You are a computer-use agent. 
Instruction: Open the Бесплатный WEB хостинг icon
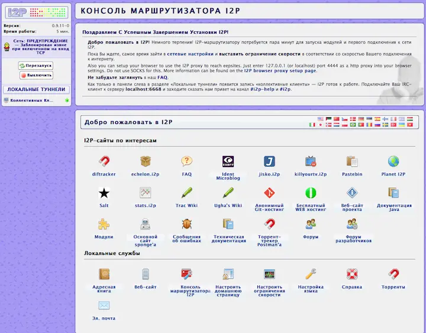point(311,193)
